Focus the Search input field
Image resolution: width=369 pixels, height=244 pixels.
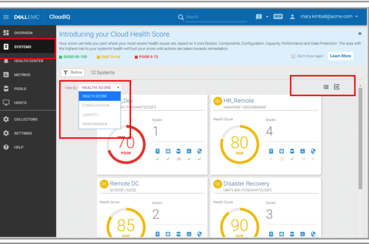click(x=216, y=17)
